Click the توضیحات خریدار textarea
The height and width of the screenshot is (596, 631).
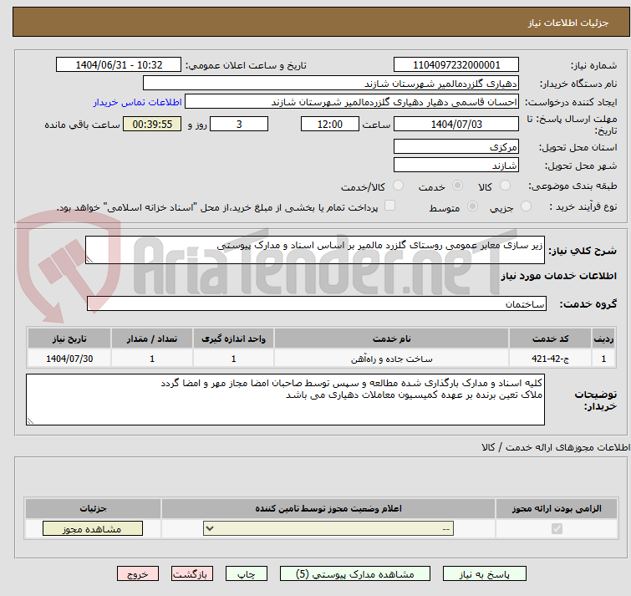pos(285,400)
